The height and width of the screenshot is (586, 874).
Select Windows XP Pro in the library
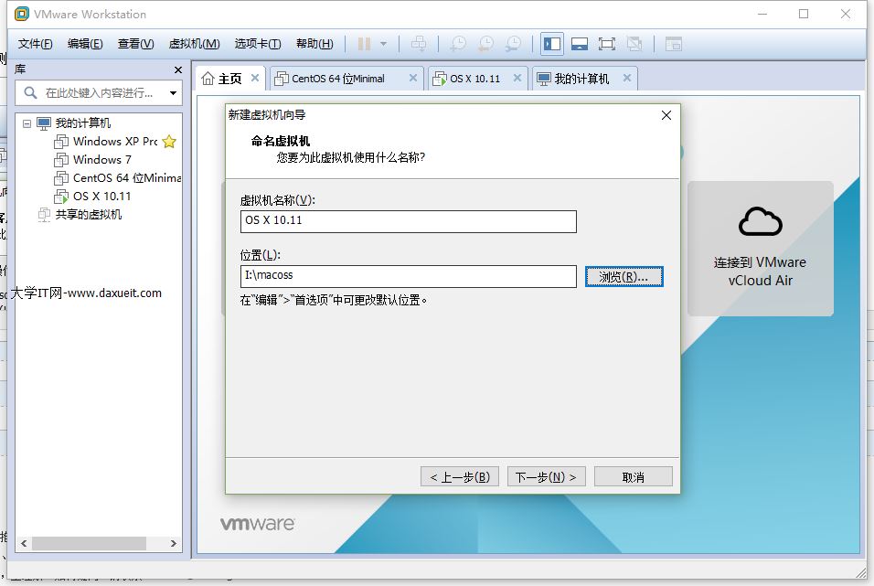[x=115, y=142]
